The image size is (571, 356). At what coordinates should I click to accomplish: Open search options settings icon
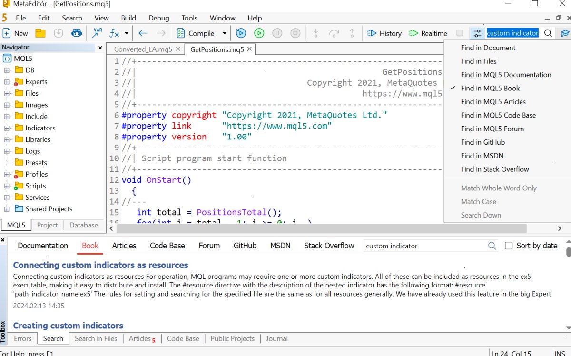477,33
